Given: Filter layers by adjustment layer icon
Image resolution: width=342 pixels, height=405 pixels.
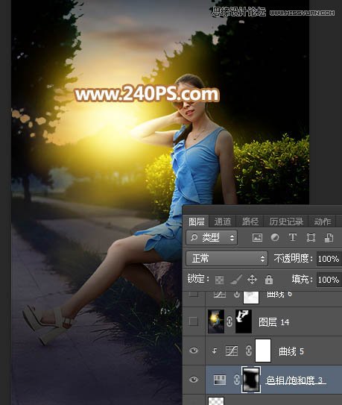Looking at the screenshot, I should click(275, 237).
